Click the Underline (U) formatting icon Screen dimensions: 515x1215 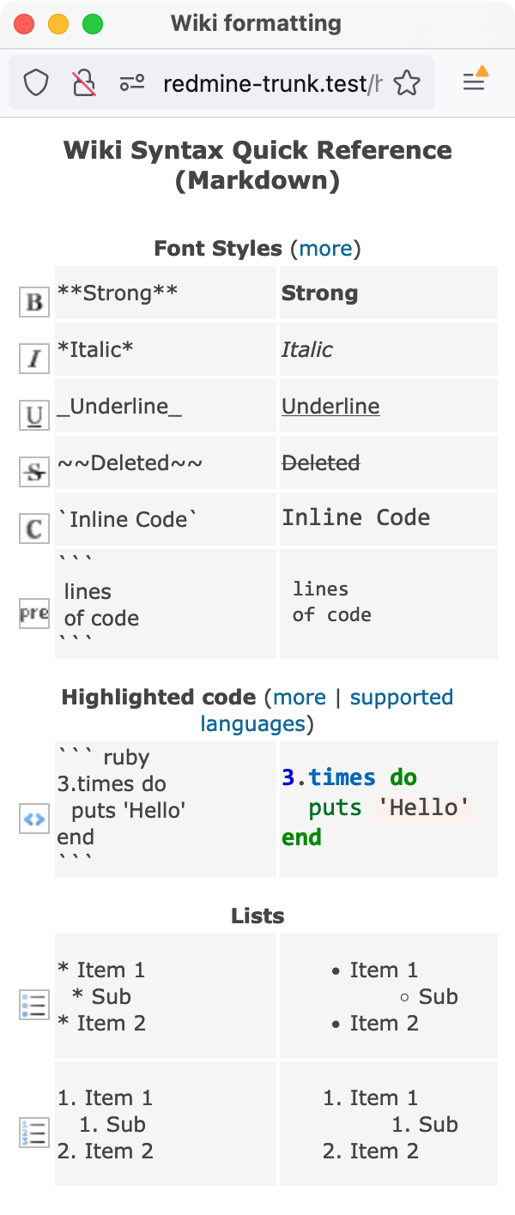(34, 415)
